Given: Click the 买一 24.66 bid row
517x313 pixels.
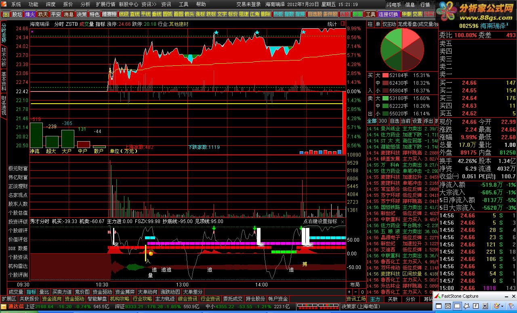Looking at the screenshot, I should pos(478,83).
